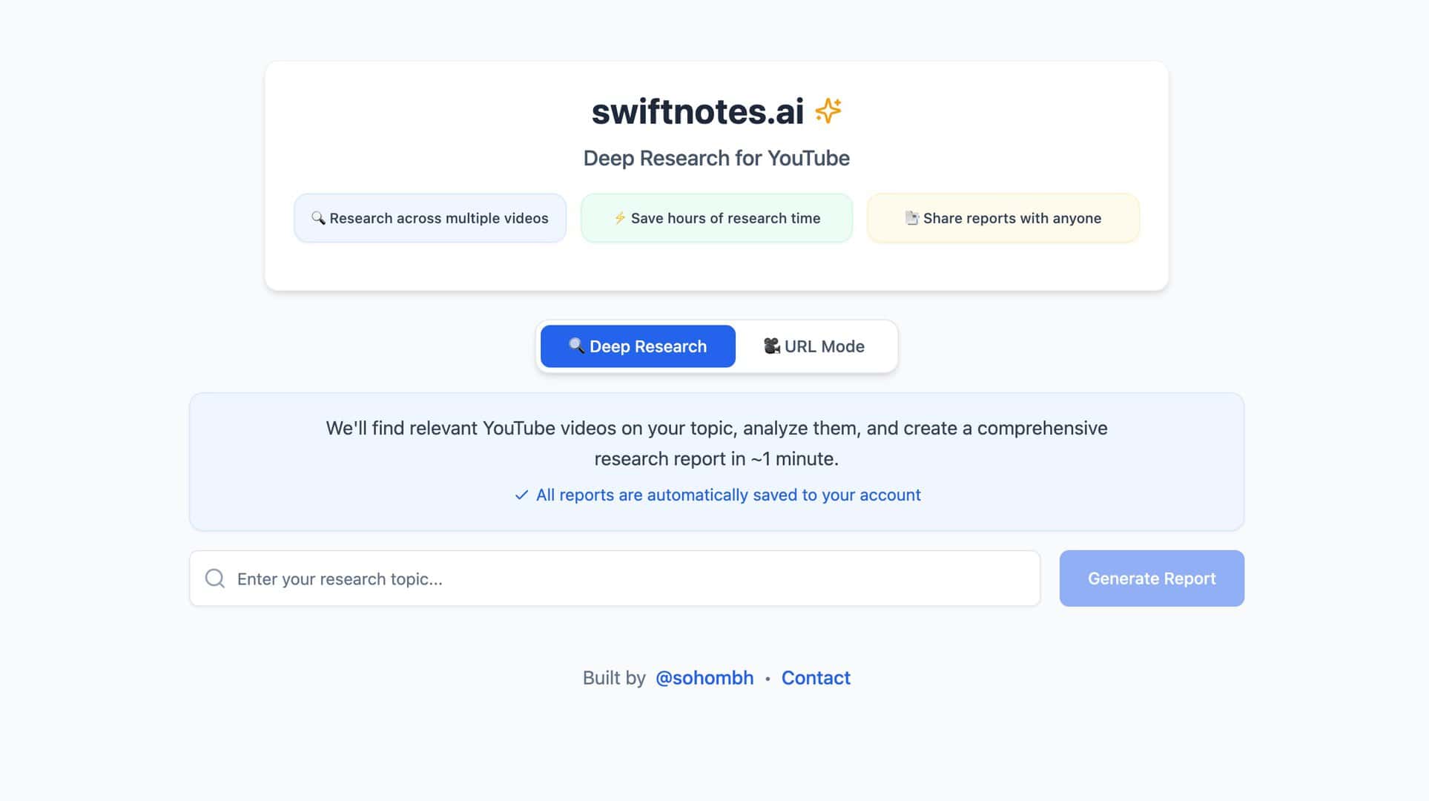Select the URL Mode tab

click(814, 346)
